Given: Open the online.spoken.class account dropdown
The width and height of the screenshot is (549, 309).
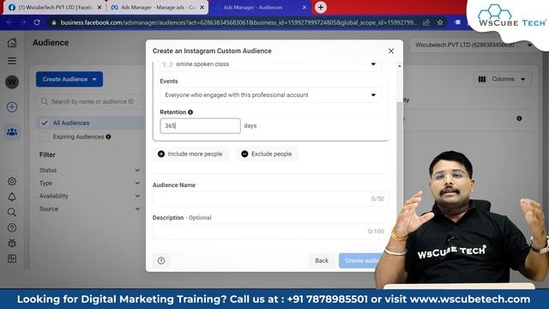Looking at the screenshot, I should point(271,64).
